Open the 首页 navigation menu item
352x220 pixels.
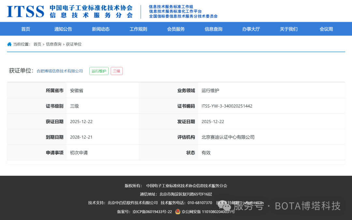pyautogui.click(x=26, y=29)
